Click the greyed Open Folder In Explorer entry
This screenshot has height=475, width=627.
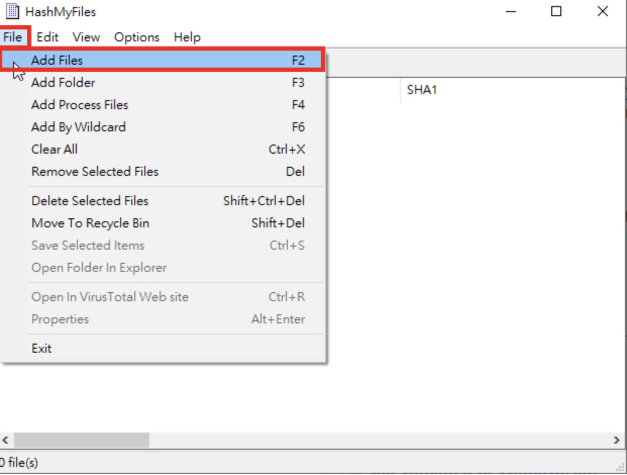(164, 267)
